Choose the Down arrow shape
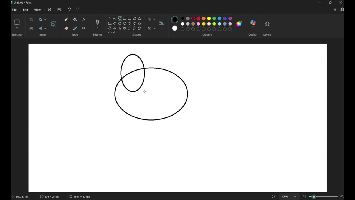The width and height of the screenshot is (355, 200). click(110, 28)
